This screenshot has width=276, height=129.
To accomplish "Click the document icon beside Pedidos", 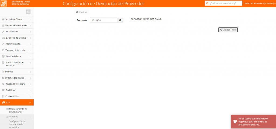I will coord(3,72).
